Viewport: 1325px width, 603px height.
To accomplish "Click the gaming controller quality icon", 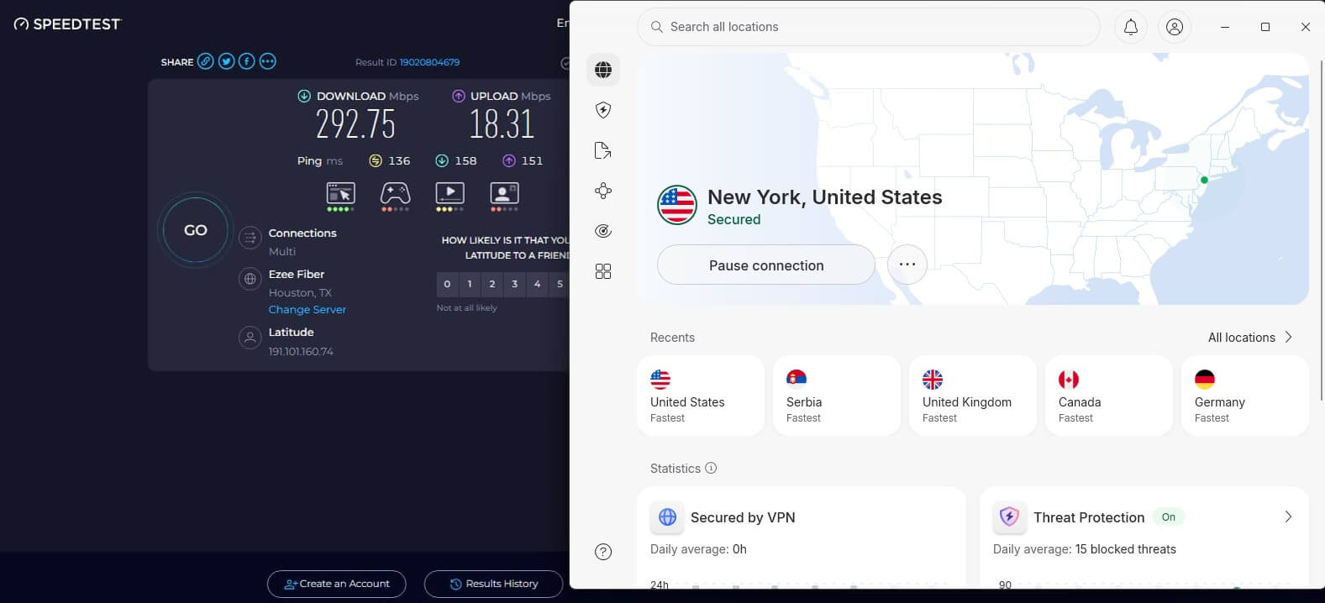I will coord(395,197).
